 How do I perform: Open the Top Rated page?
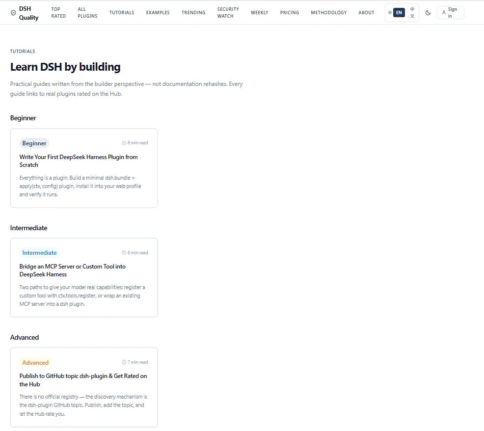(x=58, y=13)
